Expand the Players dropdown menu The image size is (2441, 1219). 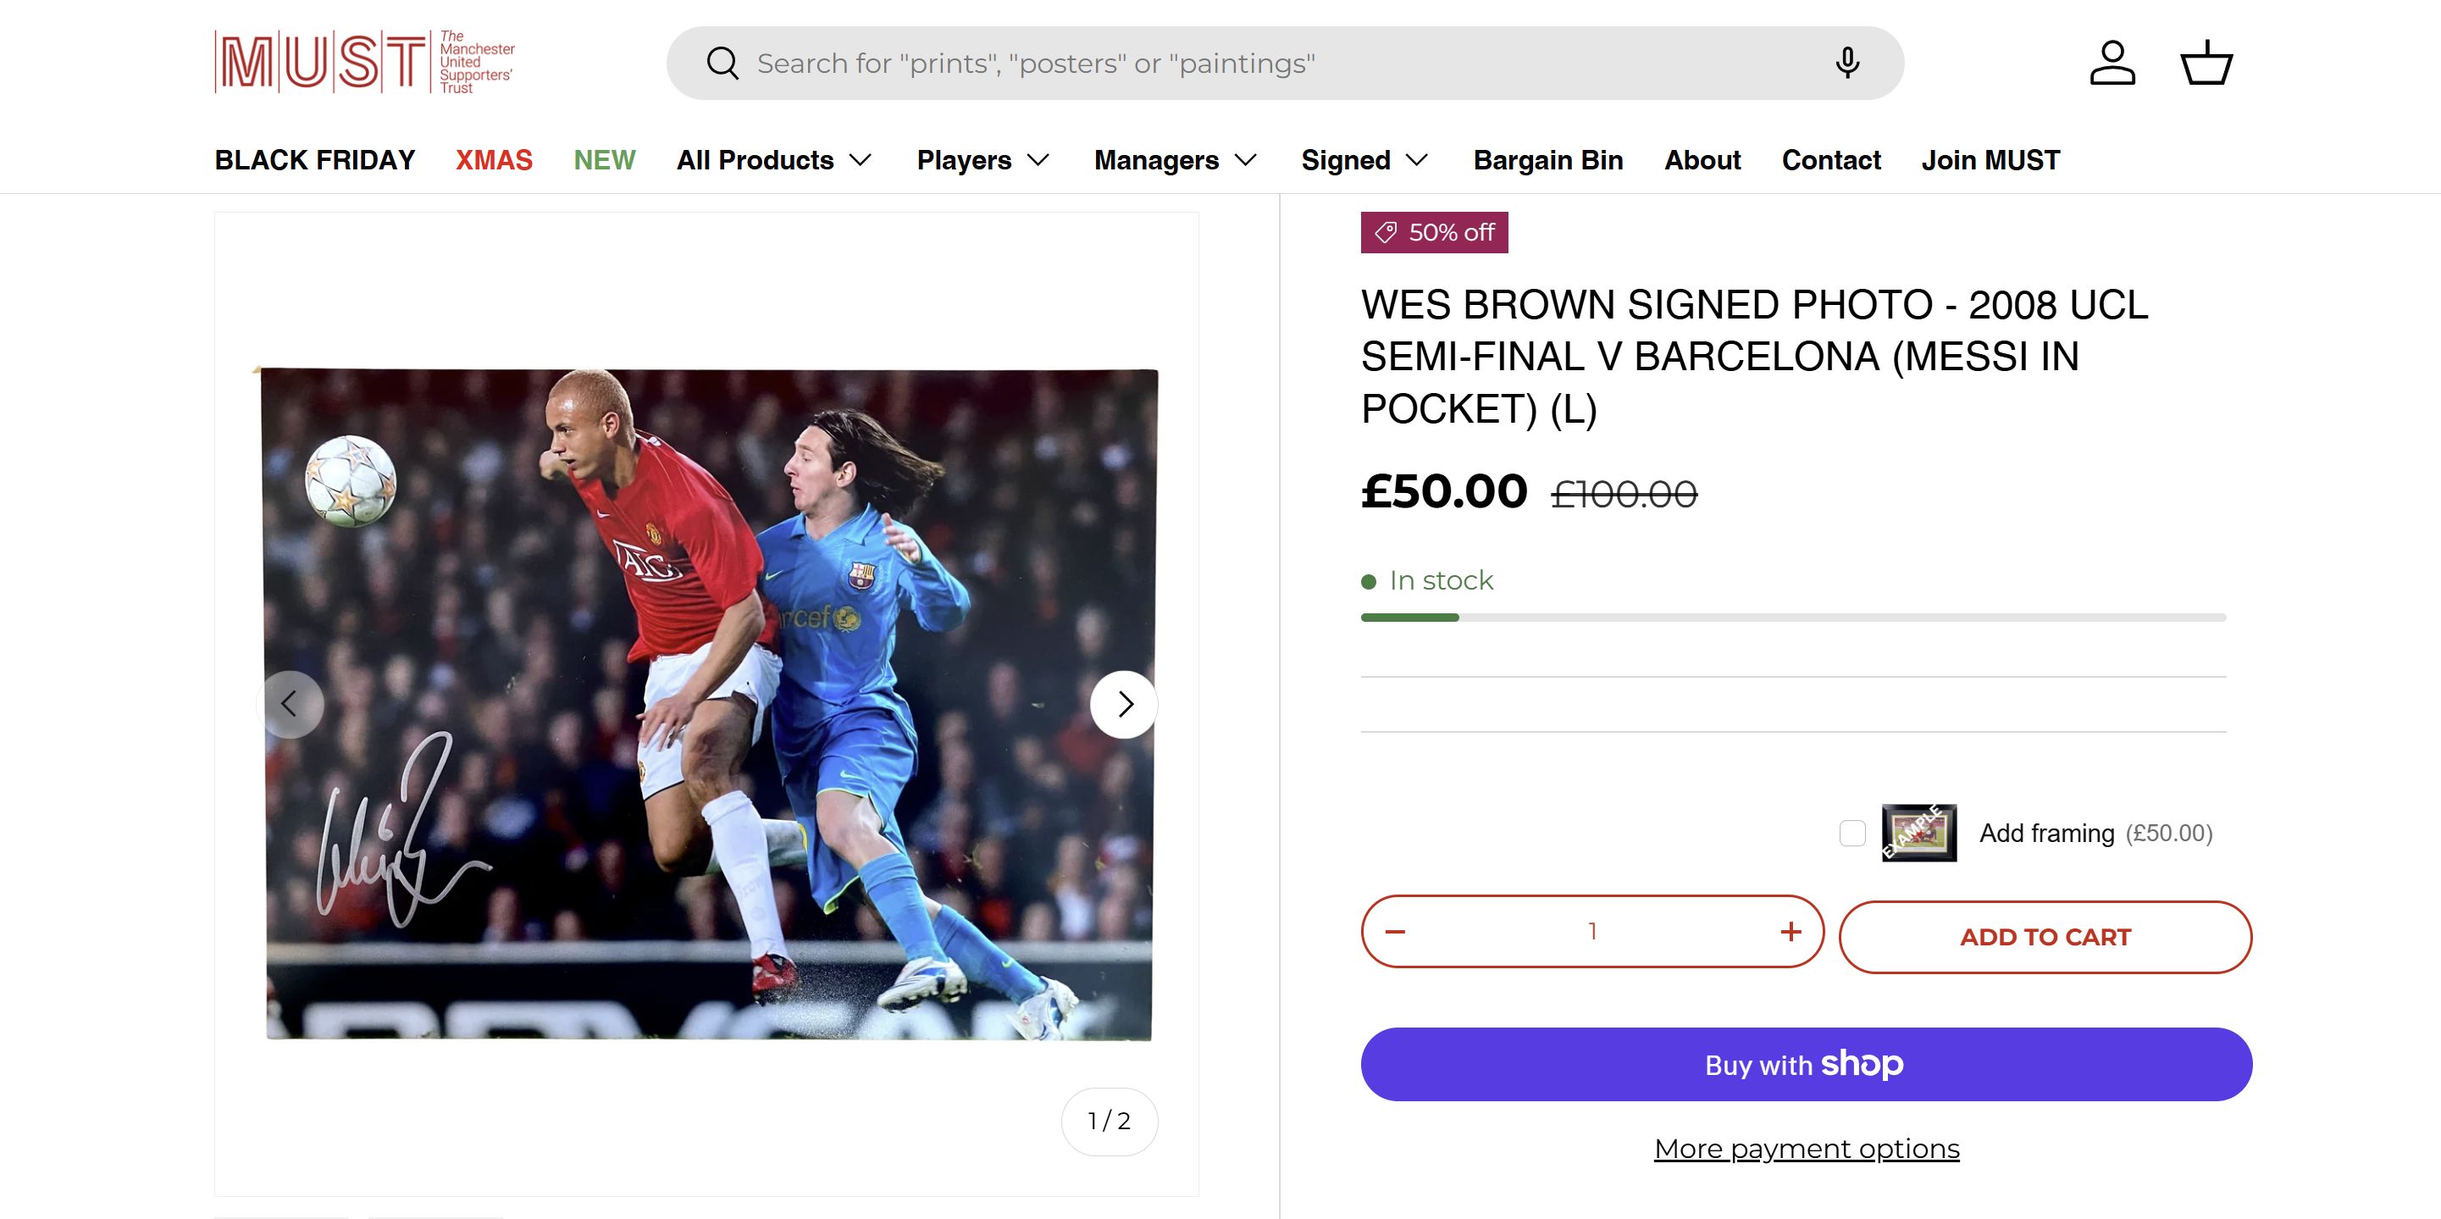coord(982,160)
